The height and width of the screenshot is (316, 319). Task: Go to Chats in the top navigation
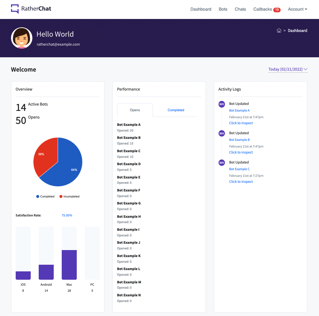coord(240,9)
